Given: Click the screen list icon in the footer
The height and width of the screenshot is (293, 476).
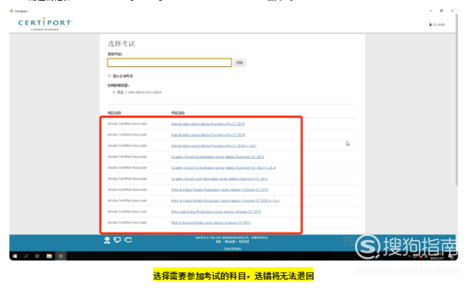Looking at the screenshot, I should click(x=128, y=240).
